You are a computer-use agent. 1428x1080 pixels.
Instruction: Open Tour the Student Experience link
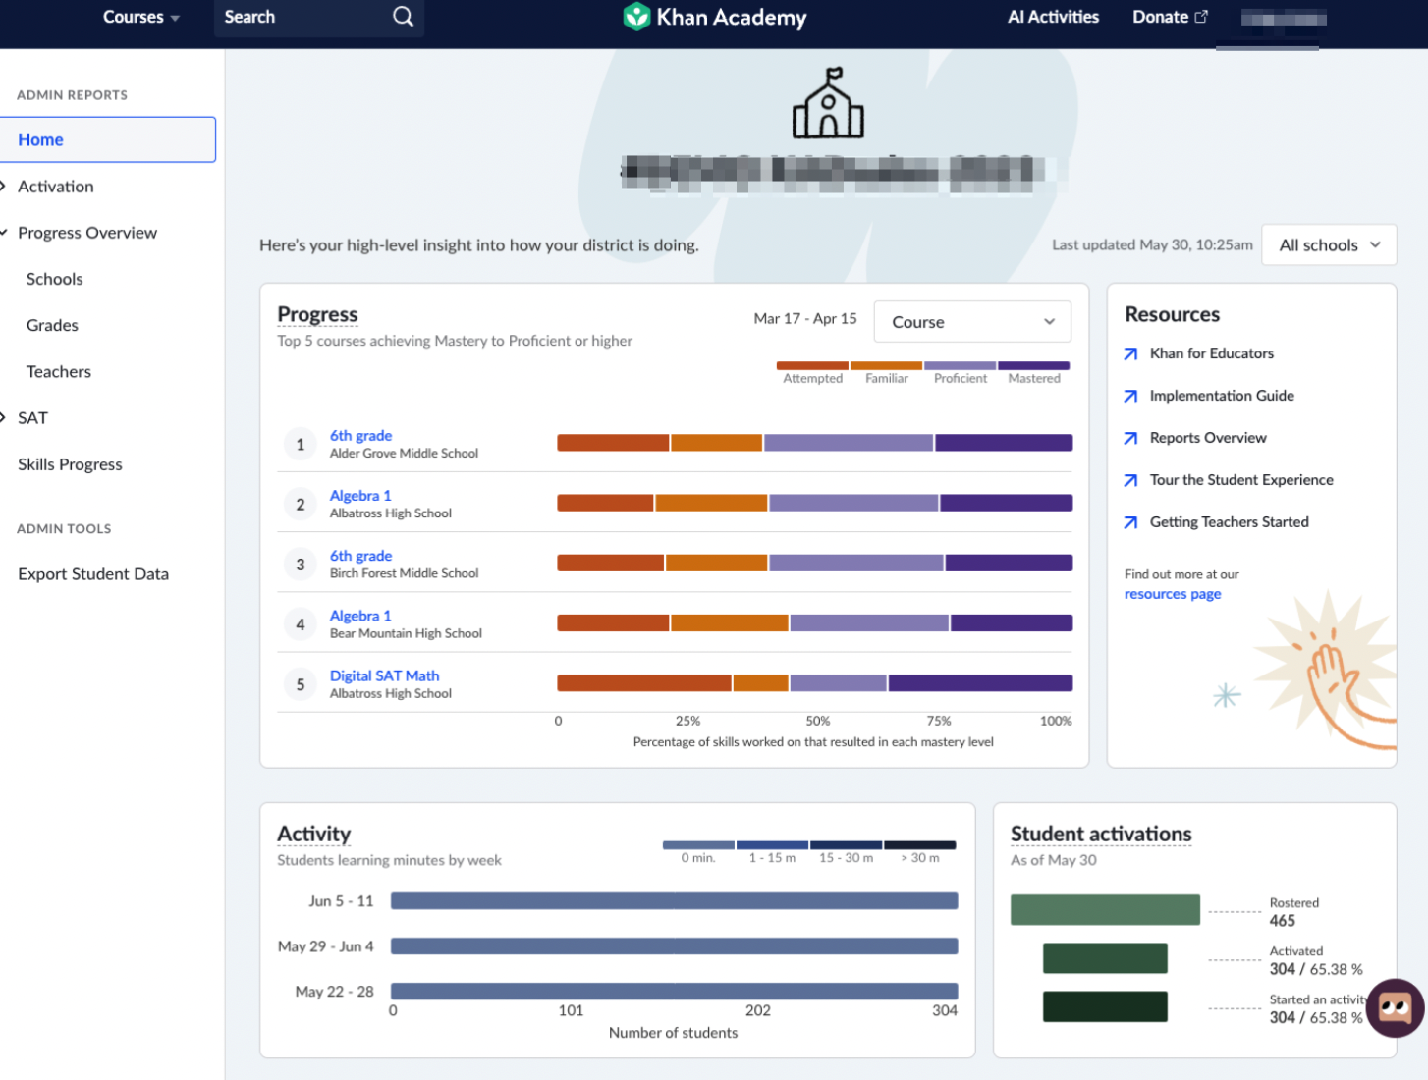click(x=1241, y=480)
